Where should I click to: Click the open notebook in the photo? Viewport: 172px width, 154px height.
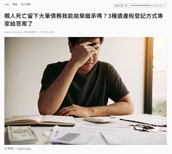pos(40,121)
